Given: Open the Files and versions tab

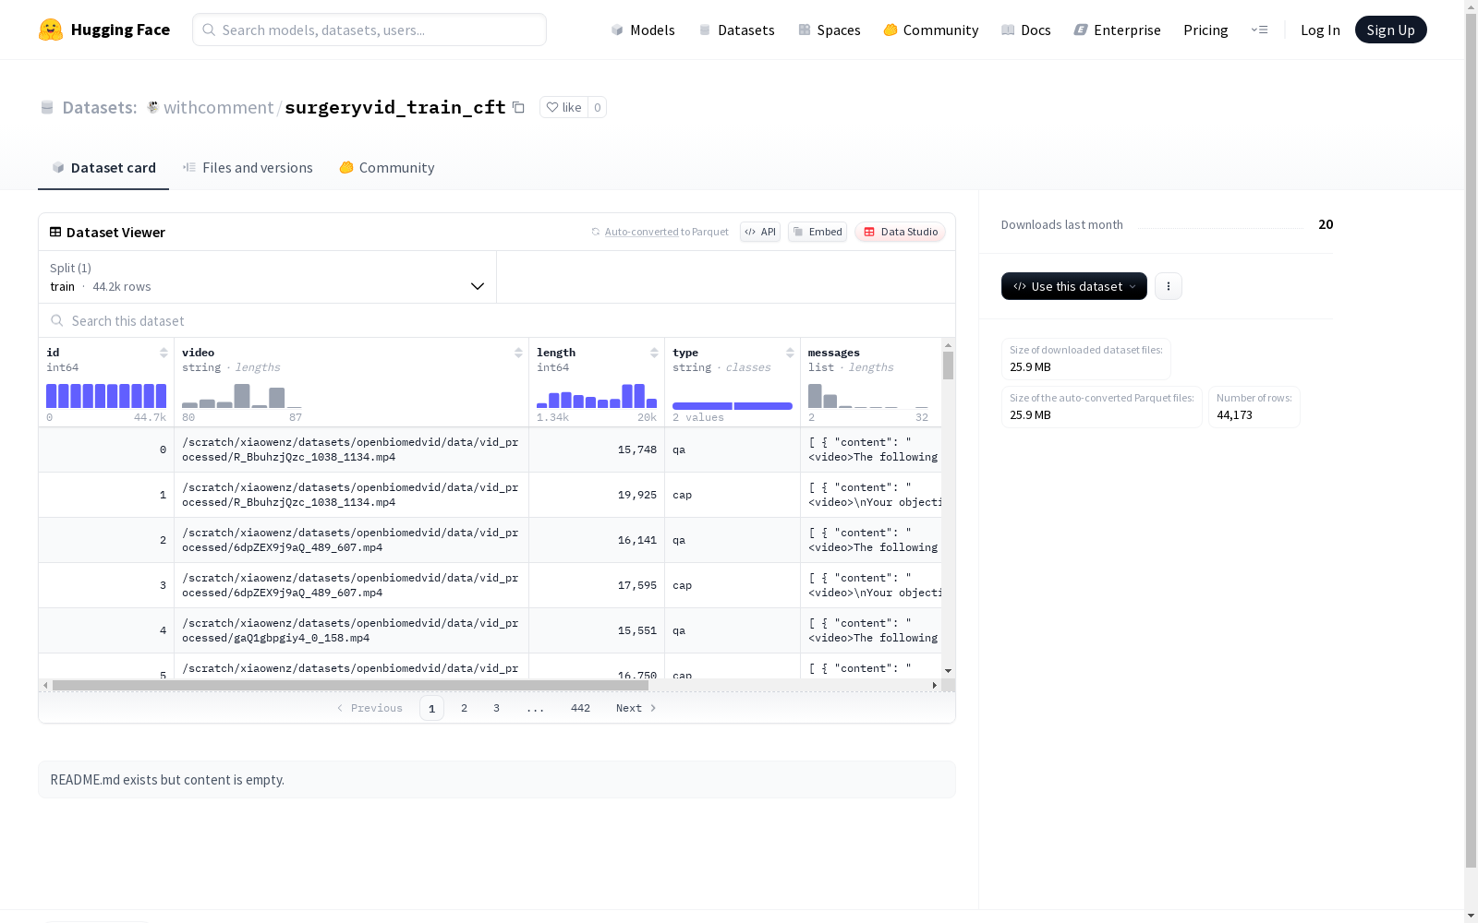Looking at the screenshot, I should [248, 167].
